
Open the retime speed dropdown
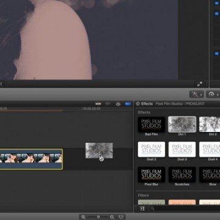point(213,94)
